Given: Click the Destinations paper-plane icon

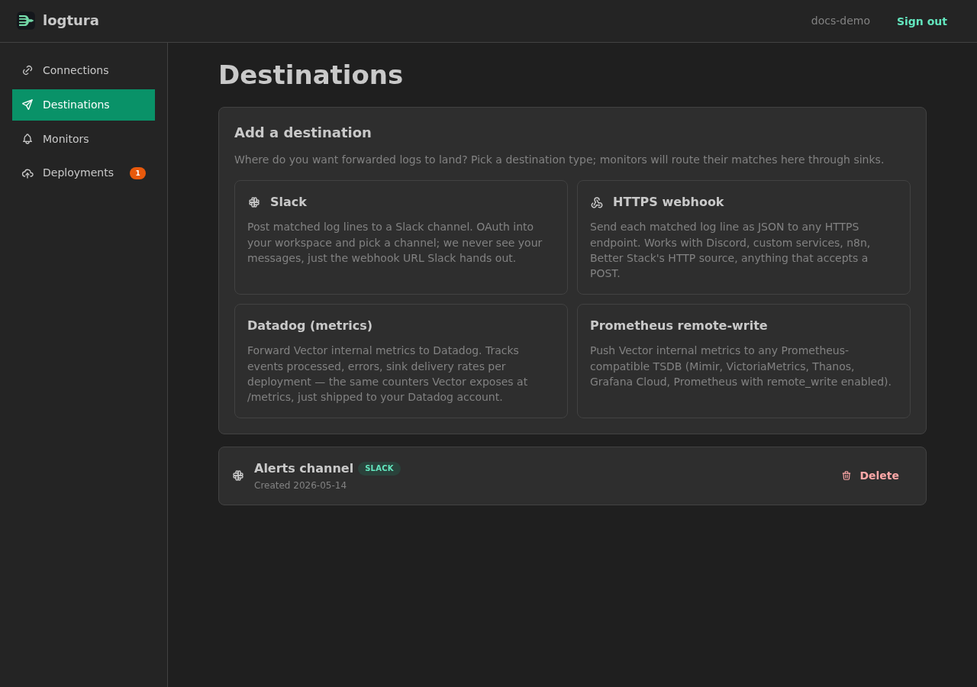Looking at the screenshot, I should pos(27,105).
